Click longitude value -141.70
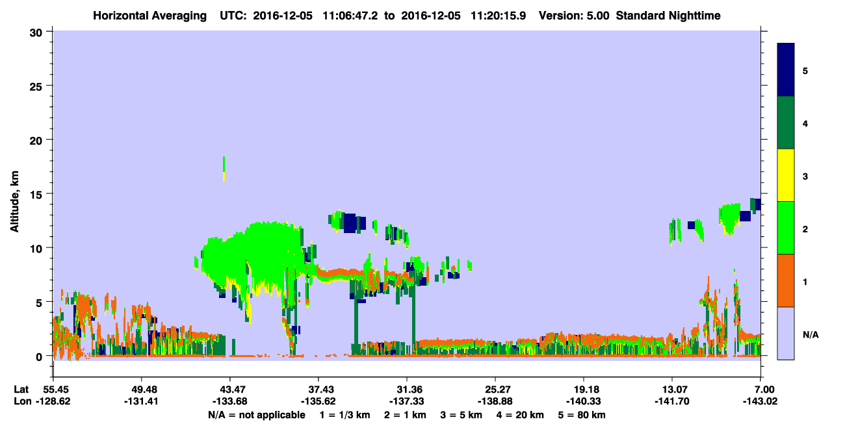Screen dimensions: 845x433 tap(672, 401)
